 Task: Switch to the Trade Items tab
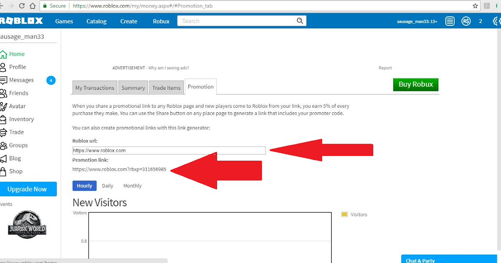166,88
